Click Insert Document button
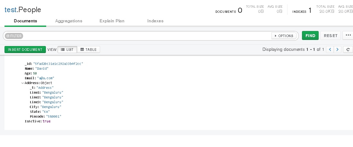This screenshot has height=147, width=353. click(x=25, y=50)
